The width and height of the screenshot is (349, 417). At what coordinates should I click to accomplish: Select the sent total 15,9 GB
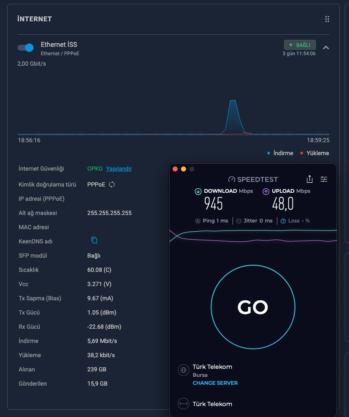point(97,384)
